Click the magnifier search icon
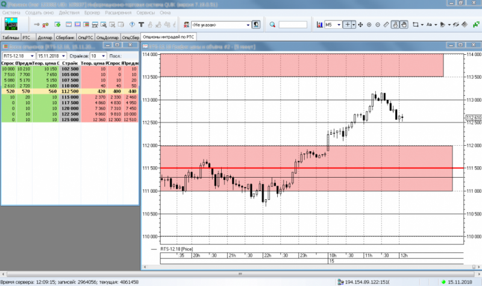Screen dimensions: 482x286 (272, 25)
